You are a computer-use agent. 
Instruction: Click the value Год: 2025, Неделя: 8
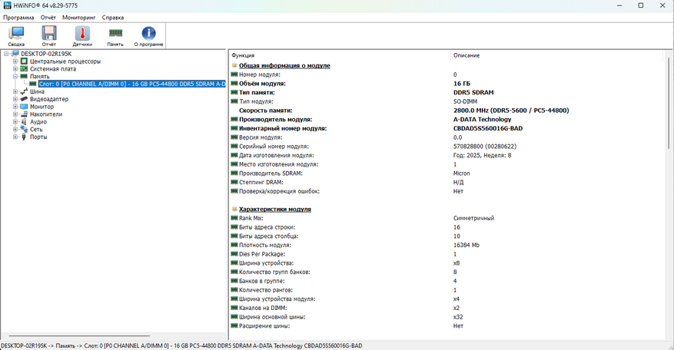pos(483,156)
